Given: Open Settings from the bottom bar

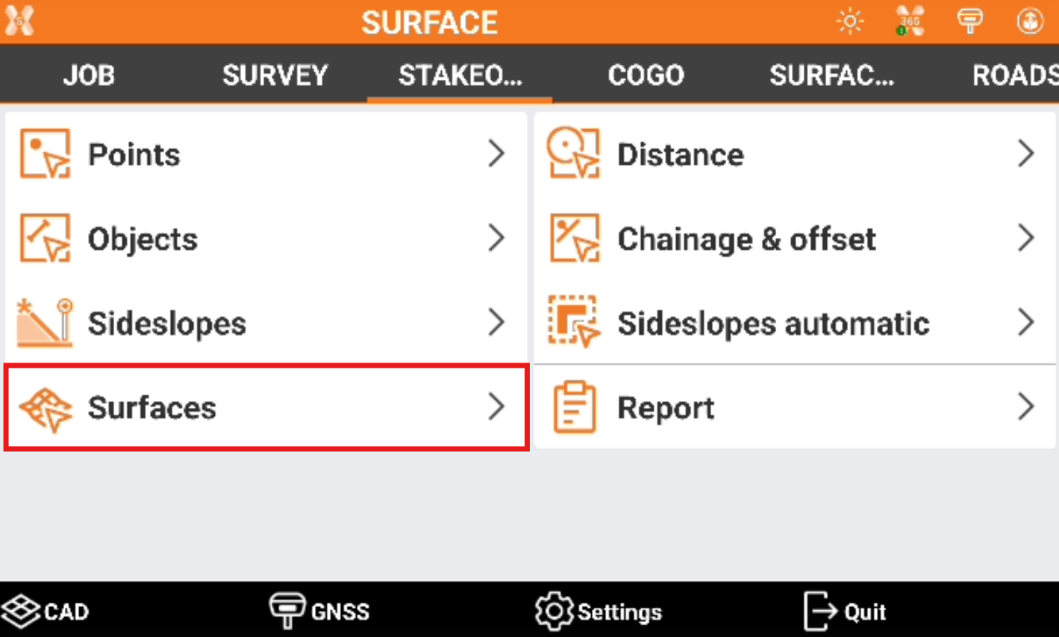Looking at the screenshot, I should click(x=599, y=612).
